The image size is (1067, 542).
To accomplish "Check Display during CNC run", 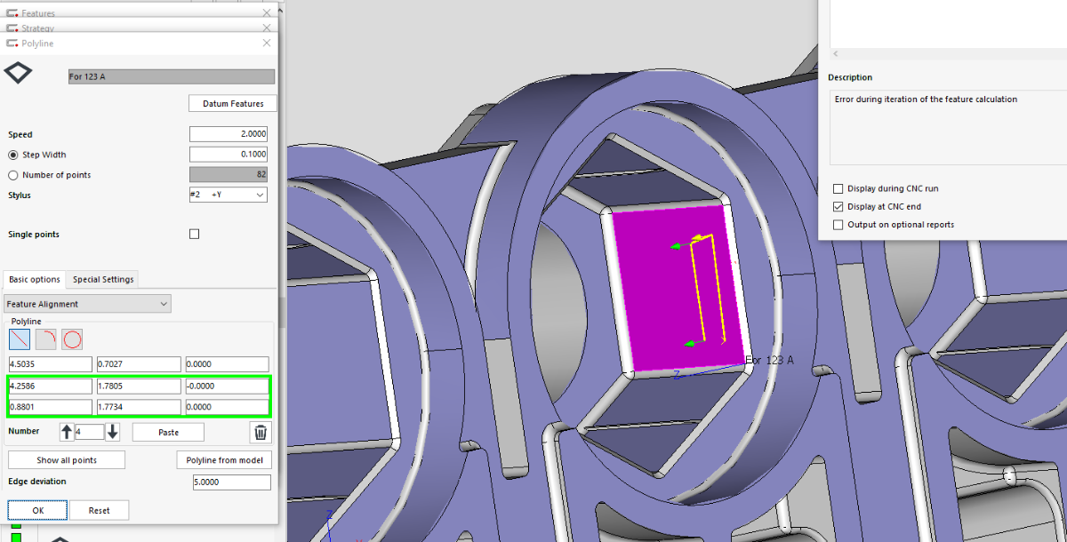I will 838,188.
